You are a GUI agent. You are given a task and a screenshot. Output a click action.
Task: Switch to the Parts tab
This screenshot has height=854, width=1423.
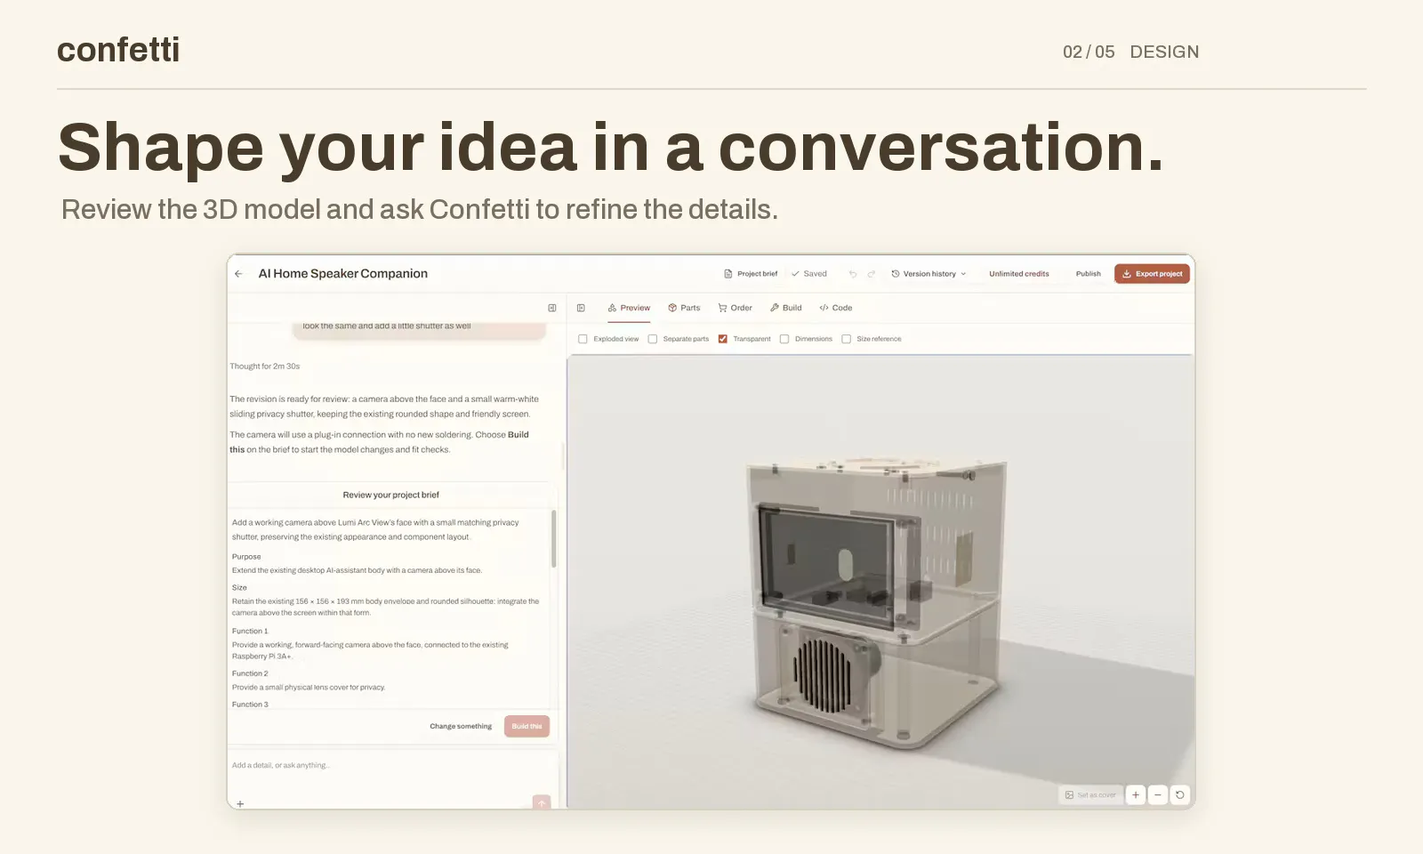684,308
